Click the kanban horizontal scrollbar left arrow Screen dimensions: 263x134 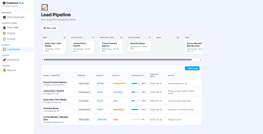42,60
